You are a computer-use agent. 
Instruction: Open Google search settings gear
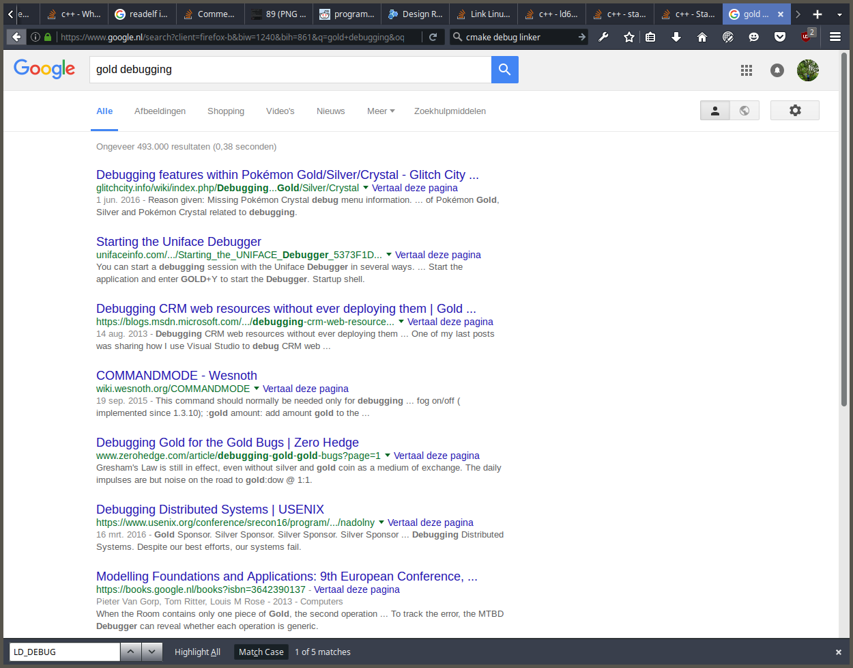(x=794, y=111)
